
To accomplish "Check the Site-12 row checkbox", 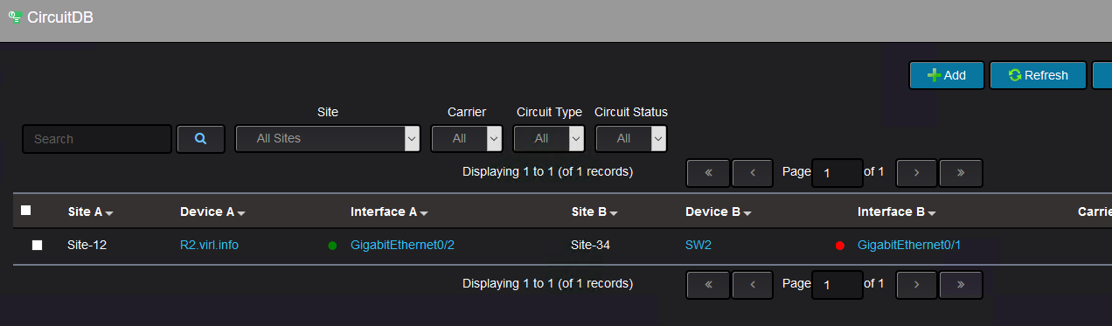I will (38, 246).
